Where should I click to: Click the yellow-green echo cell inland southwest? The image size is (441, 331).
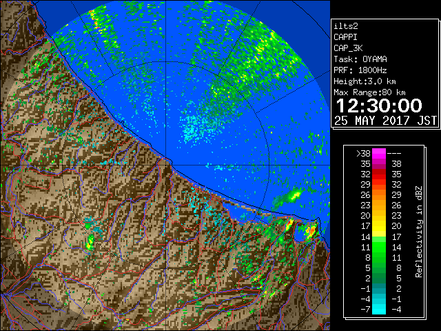point(90,243)
